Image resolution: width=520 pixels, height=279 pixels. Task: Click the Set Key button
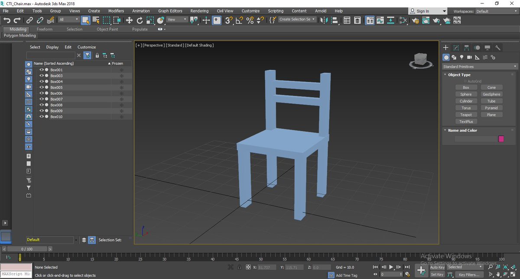pyautogui.click(x=437, y=275)
